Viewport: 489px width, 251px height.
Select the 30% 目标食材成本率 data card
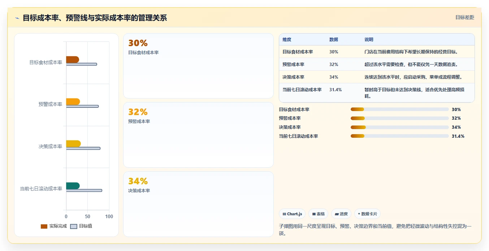pyautogui.click(x=198, y=66)
